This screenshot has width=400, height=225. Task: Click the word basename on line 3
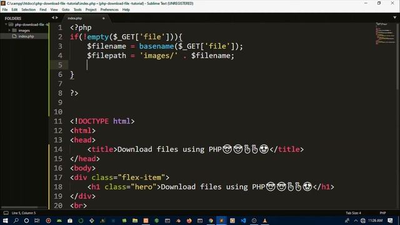click(x=156, y=46)
